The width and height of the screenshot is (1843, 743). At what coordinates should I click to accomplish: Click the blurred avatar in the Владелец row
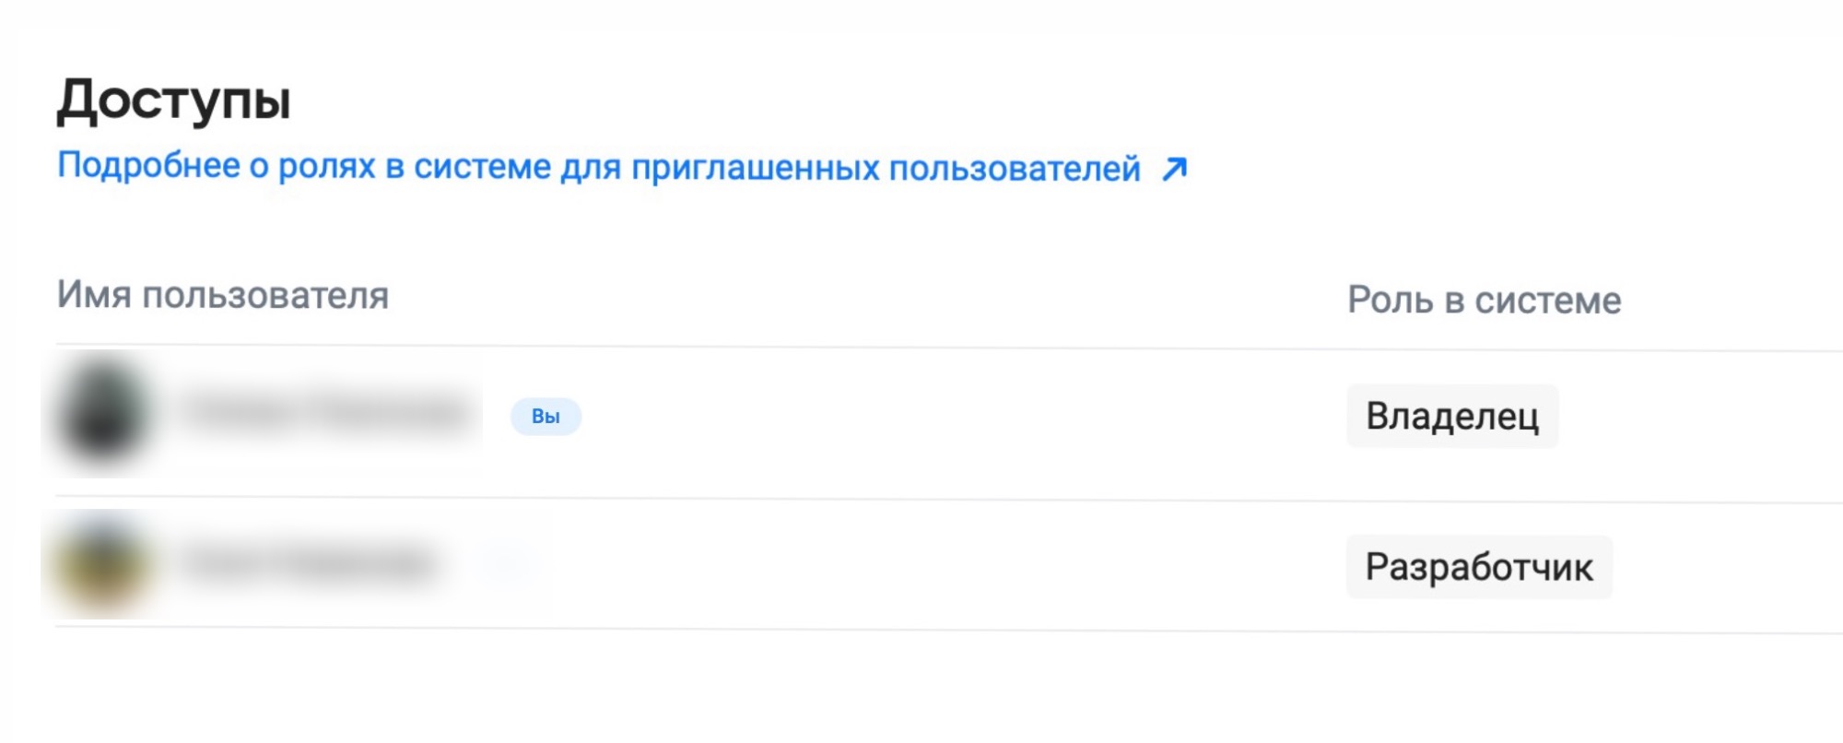[x=102, y=413]
